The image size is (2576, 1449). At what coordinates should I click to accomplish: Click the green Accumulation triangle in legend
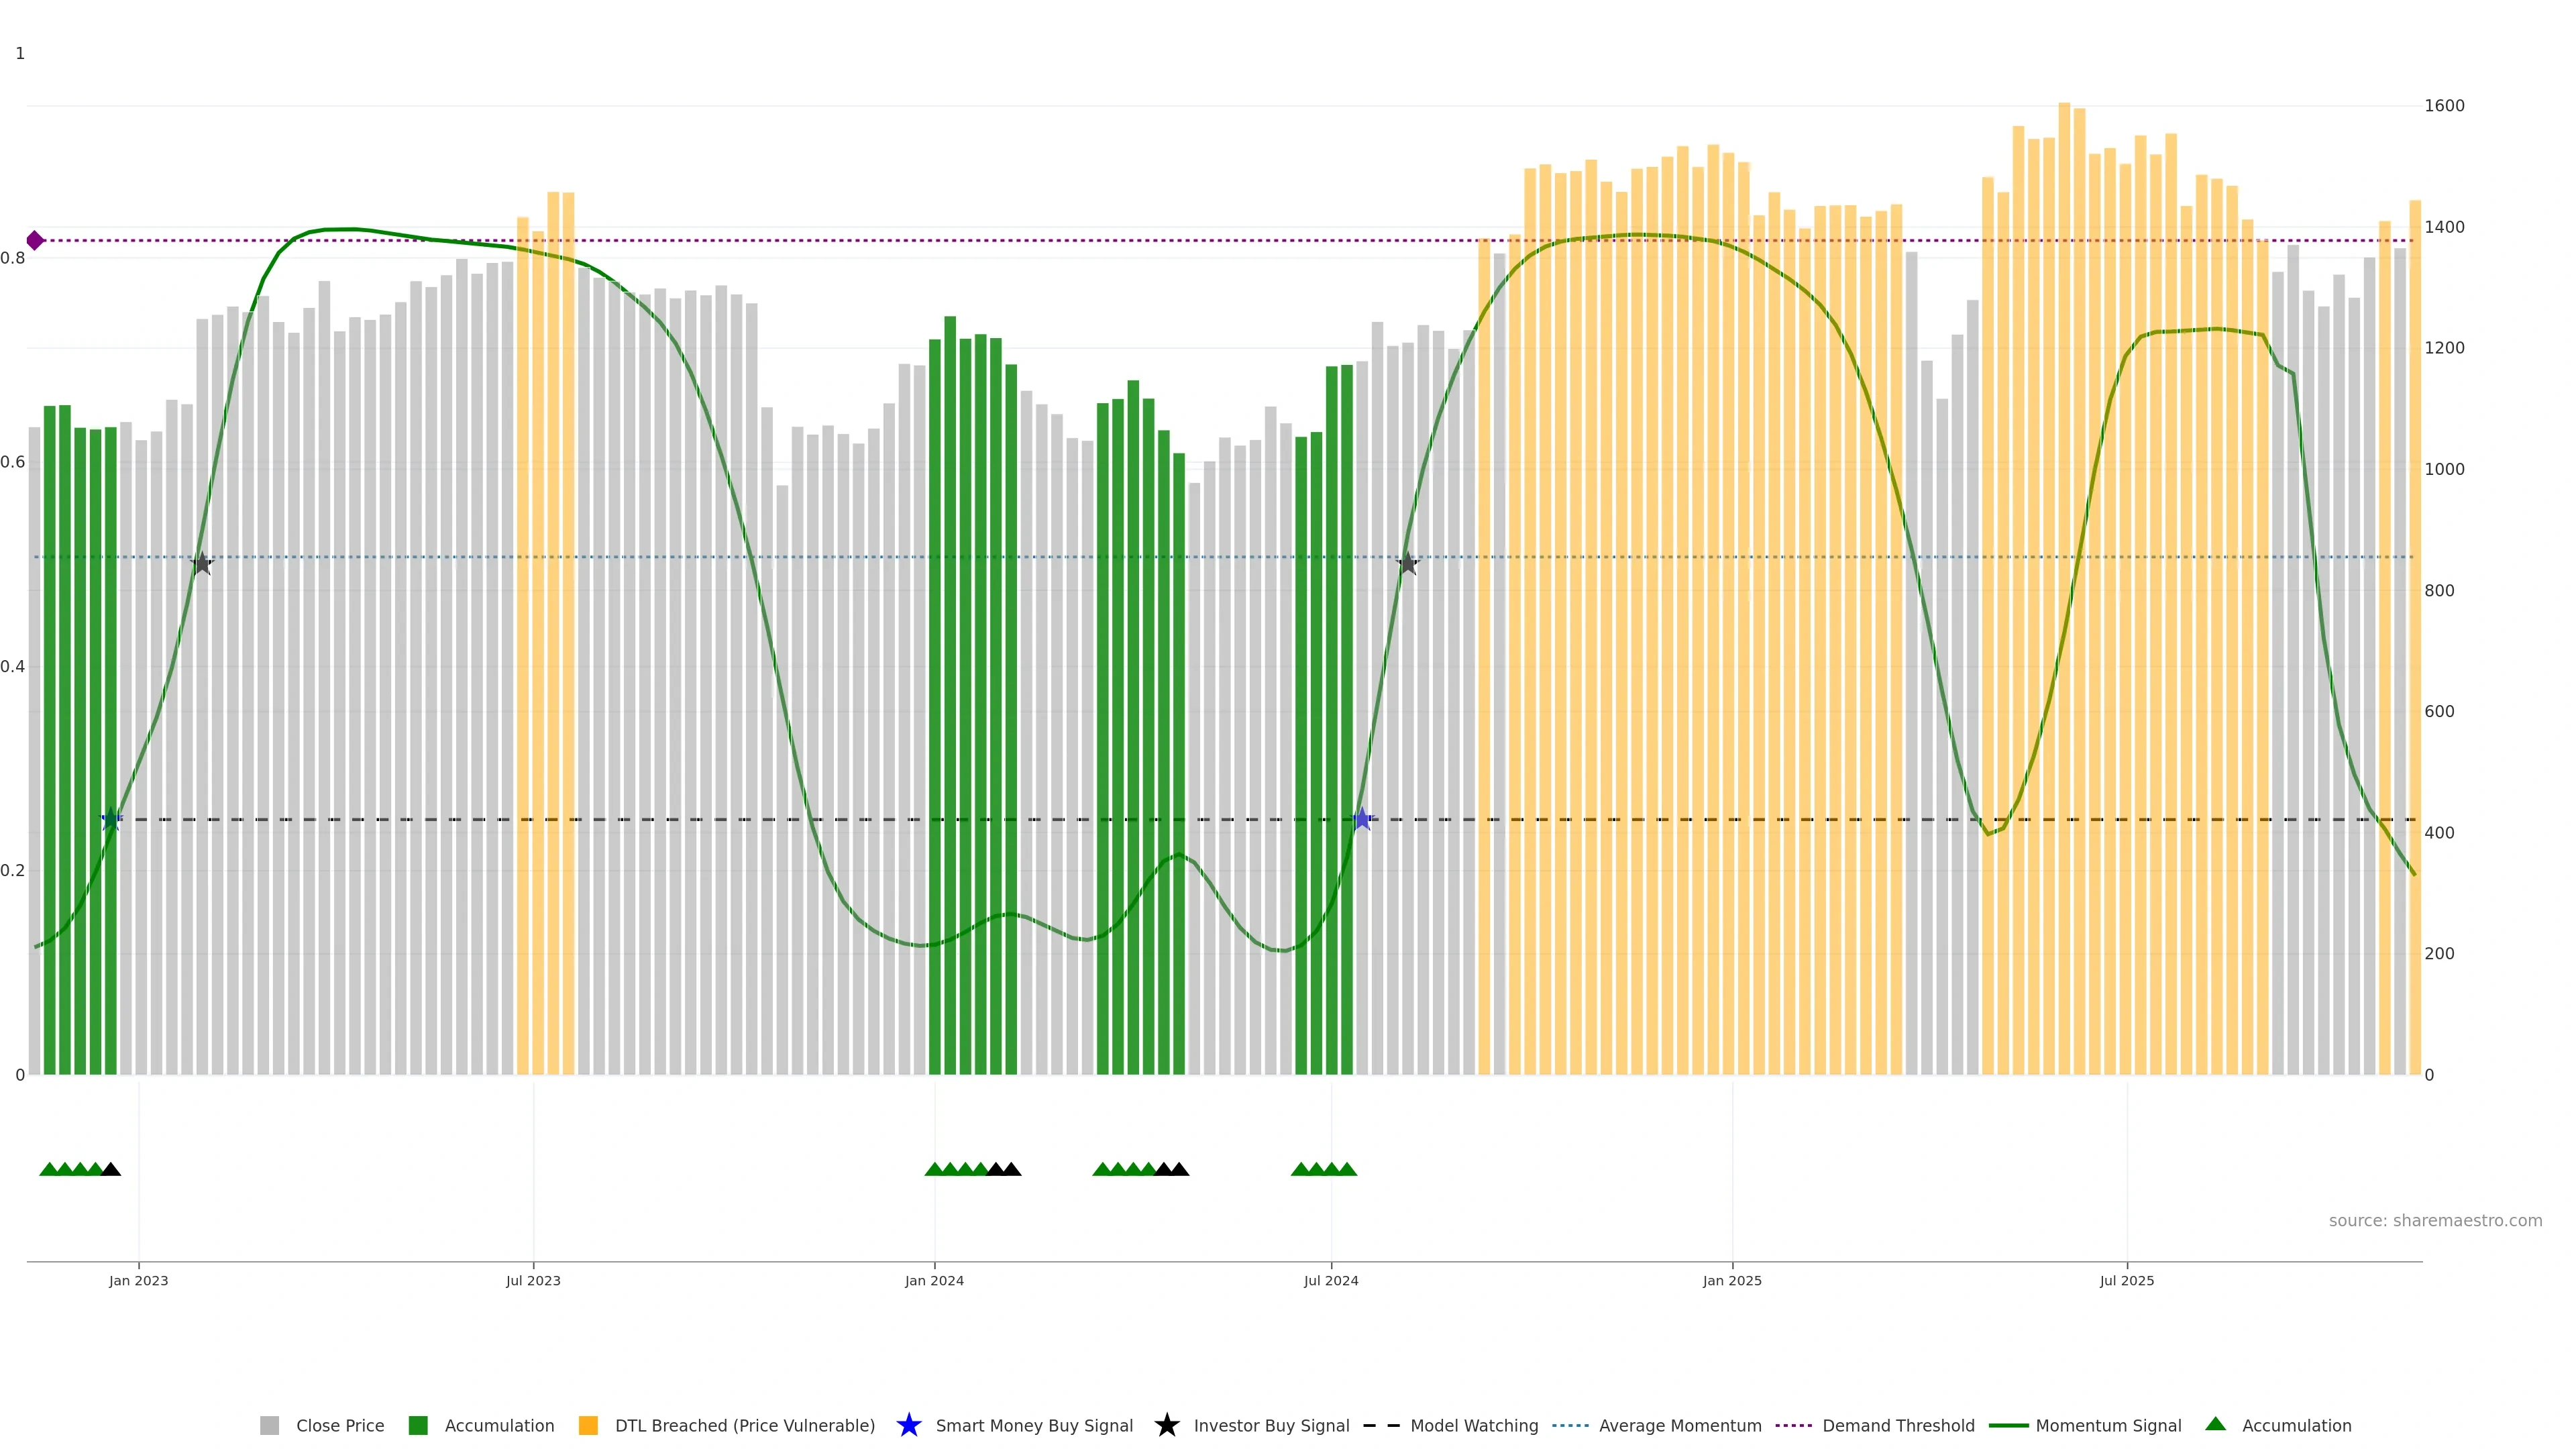[2215, 1424]
